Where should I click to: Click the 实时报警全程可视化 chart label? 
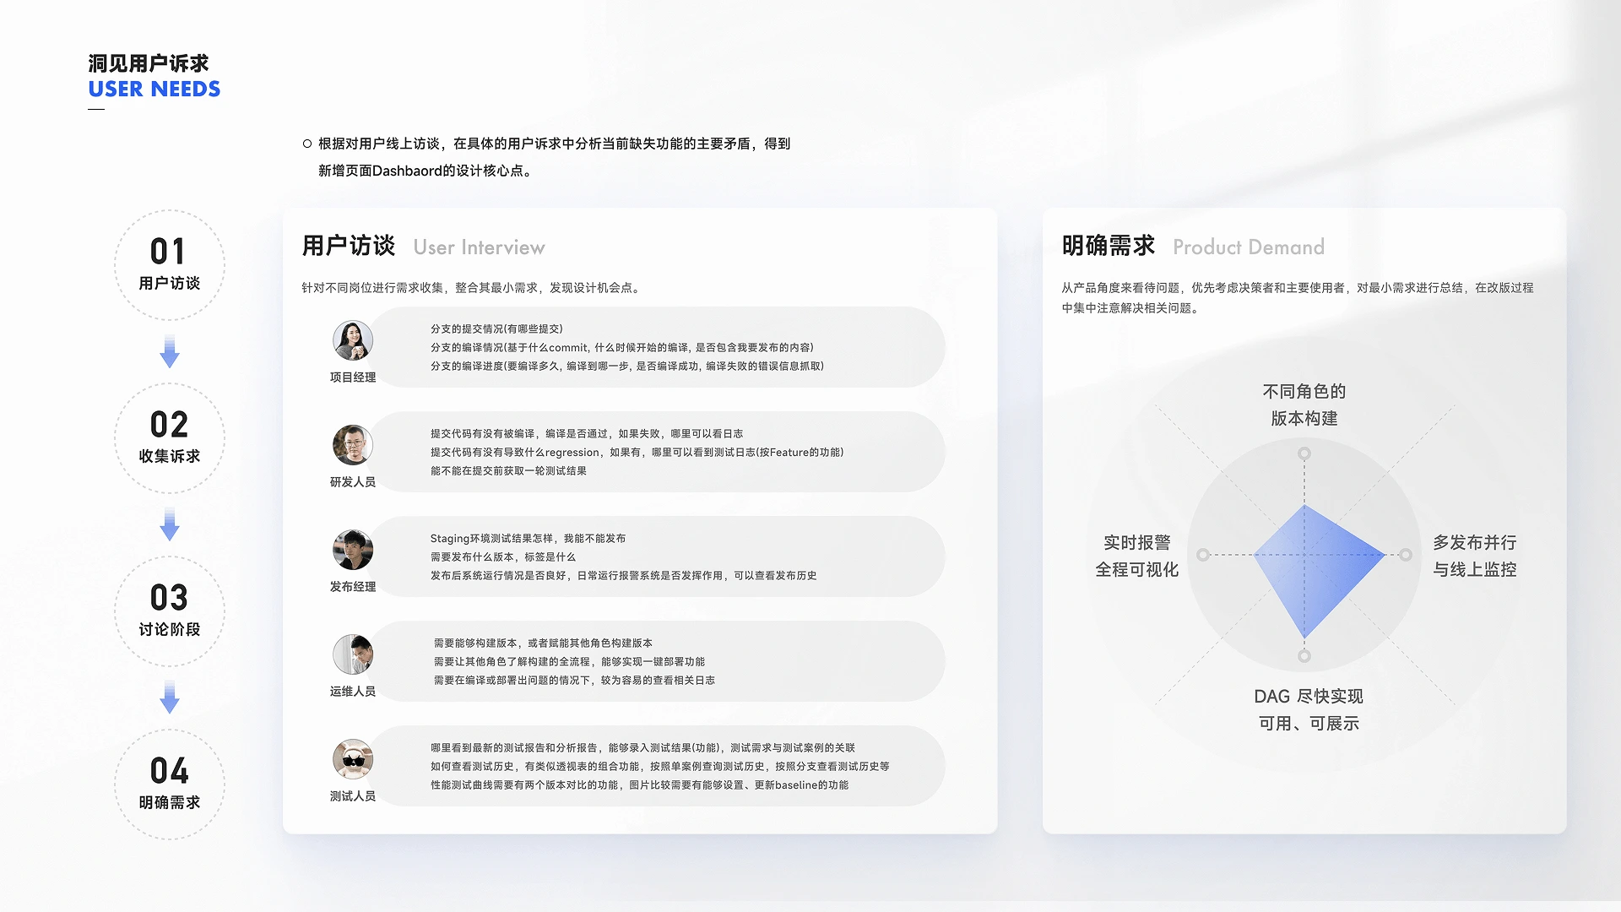click(x=1137, y=556)
